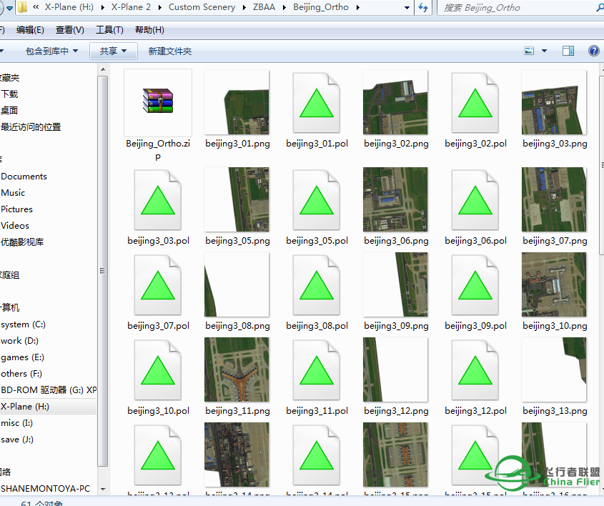Select the beijing3_10.pol file icon

click(x=158, y=370)
